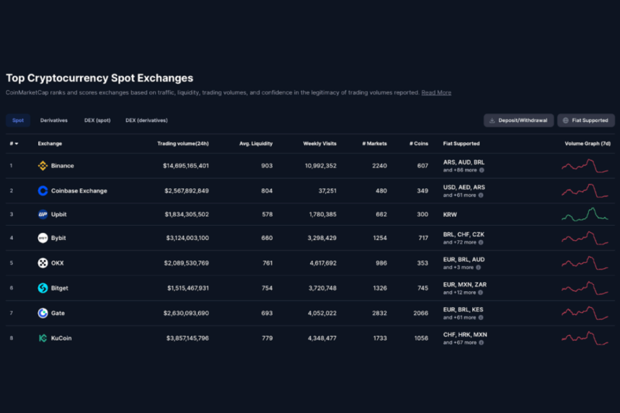The height and width of the screenshot is (413, 620).
Task: Sort by # Coins column header
Action: click(x=419, y=143)
